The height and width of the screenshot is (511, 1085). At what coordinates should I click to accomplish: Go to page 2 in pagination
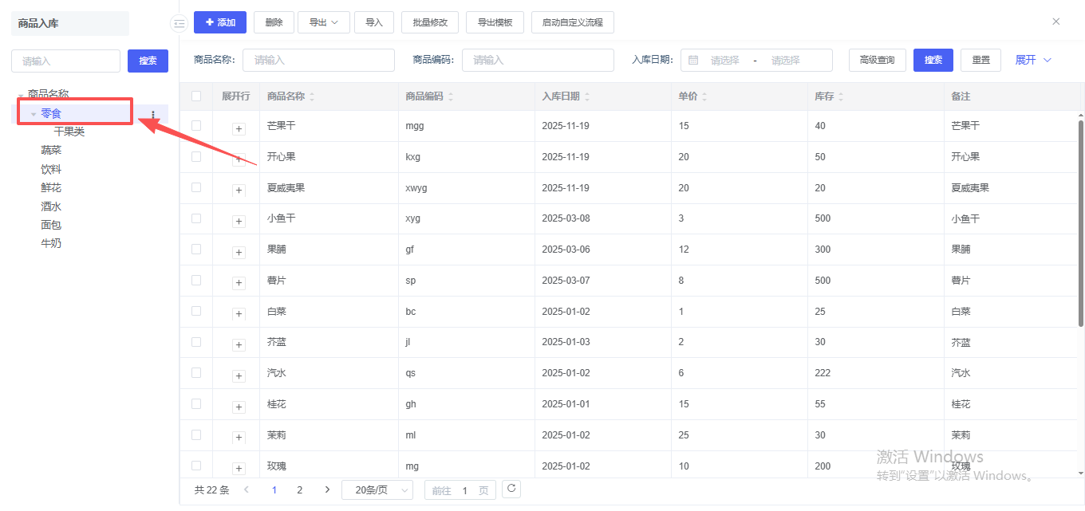(300, 490)
